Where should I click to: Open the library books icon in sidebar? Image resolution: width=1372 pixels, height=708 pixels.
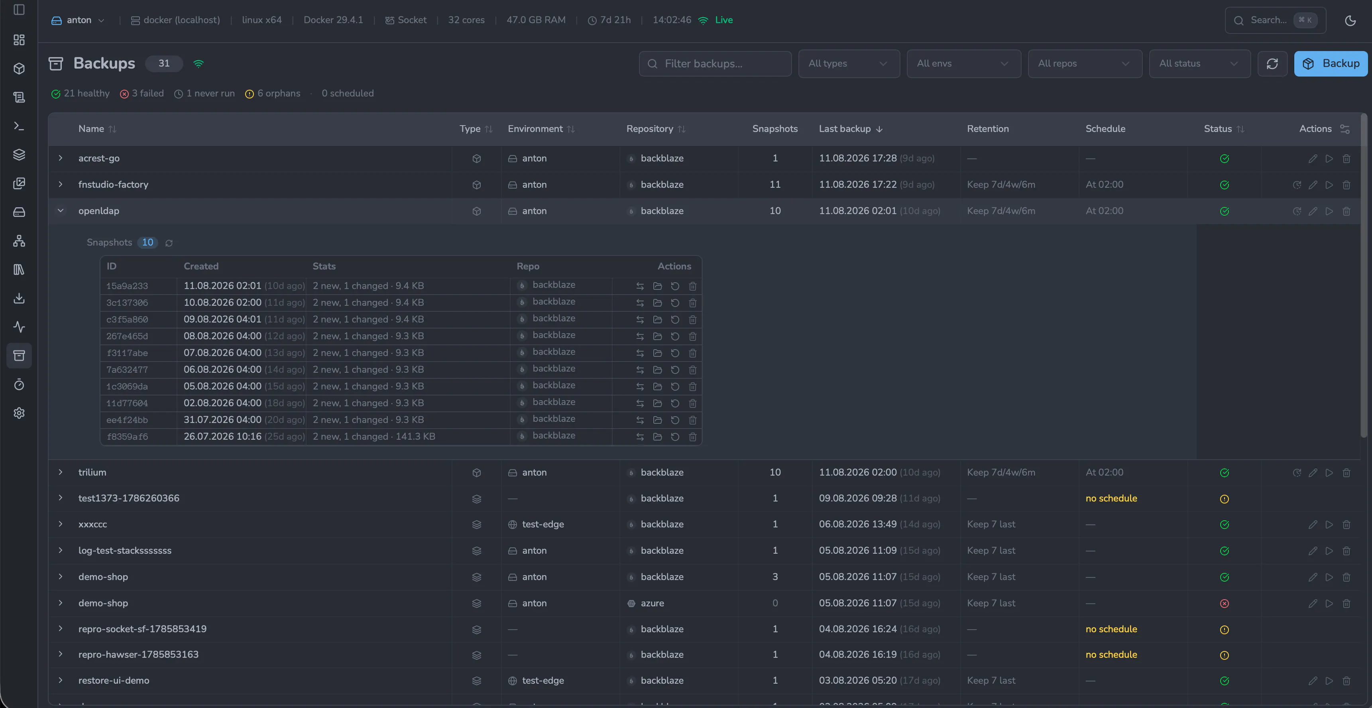(x=19, y=269)
